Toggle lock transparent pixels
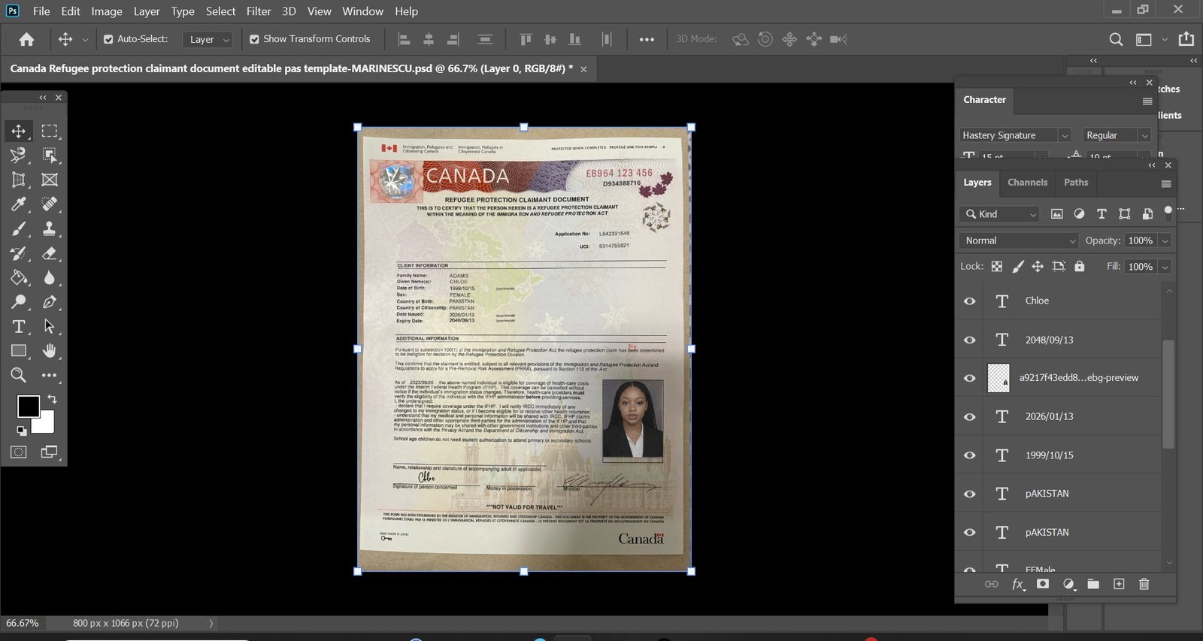1203x641 pixels. [997, 266]
